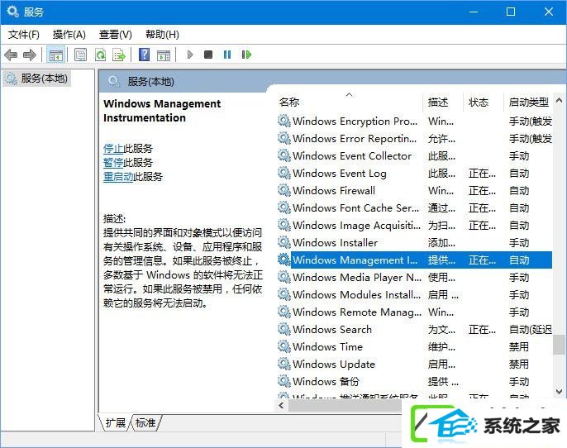The width and height of the screenshot is (567, 448).
Task: Toggle the show/hide action pane icon
Action: pos(164,55)
